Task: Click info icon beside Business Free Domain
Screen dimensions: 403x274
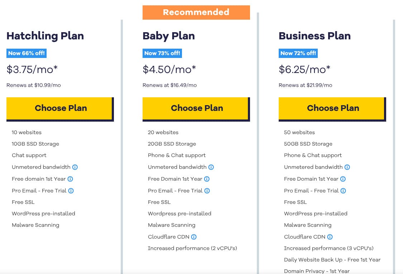Action: pos(343,179)
